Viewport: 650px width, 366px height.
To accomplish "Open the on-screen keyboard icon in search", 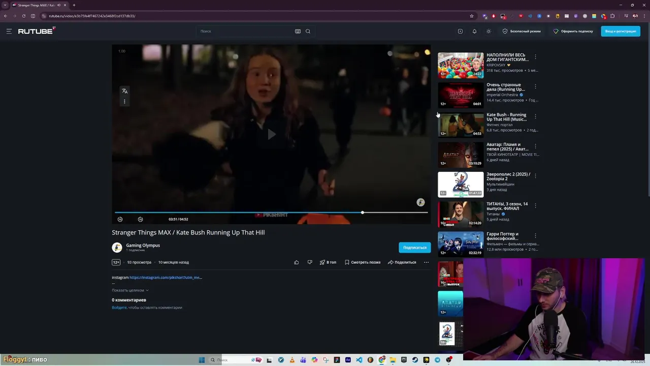I will click(298, 31).
